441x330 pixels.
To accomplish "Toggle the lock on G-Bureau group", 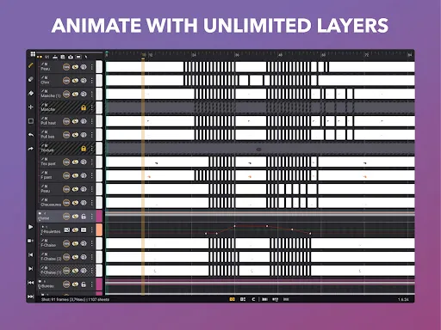I will pos(84,284).
